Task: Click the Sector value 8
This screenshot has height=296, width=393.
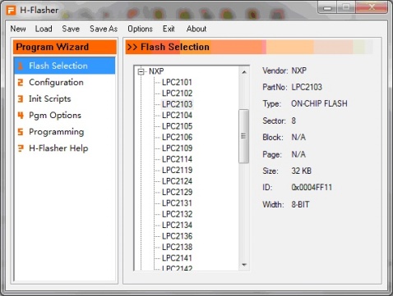Action: pyautogui.click(x=294, y=121)
